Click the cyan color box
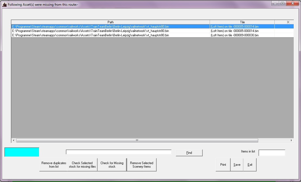Viewport: 301px width, 182px height. tap(22, 152)
